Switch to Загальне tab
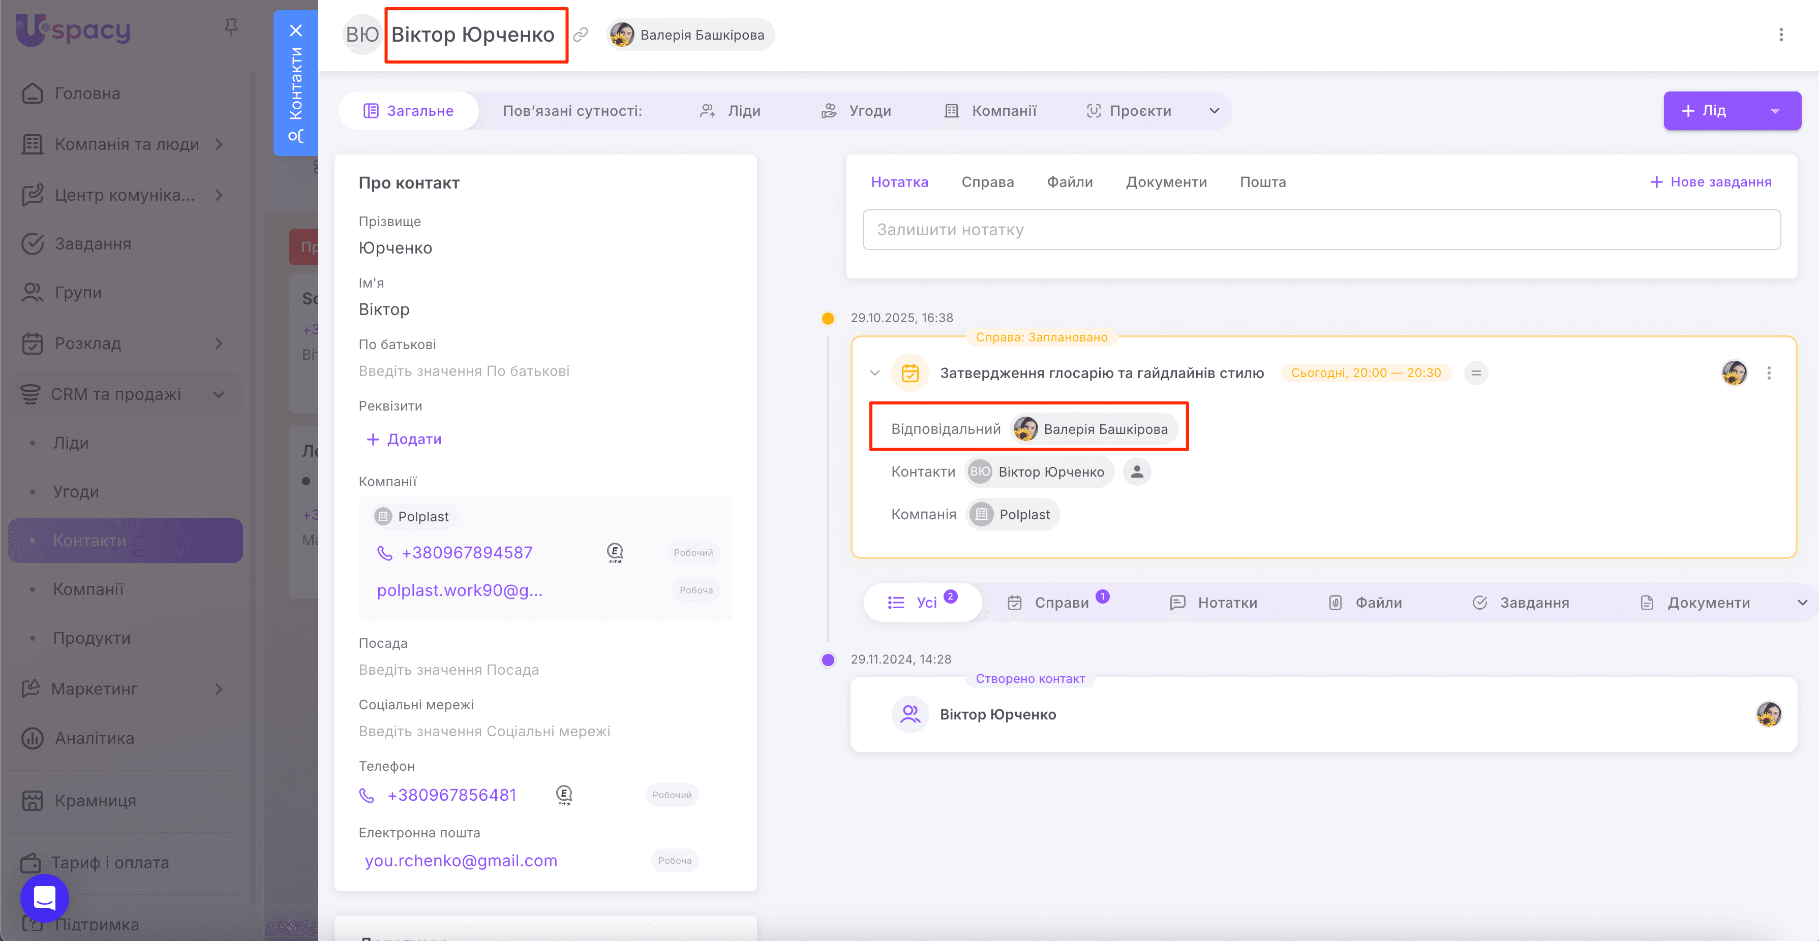Image resolution: width=1819 pixels, height=941 pixels. click(x=409, y=111)
